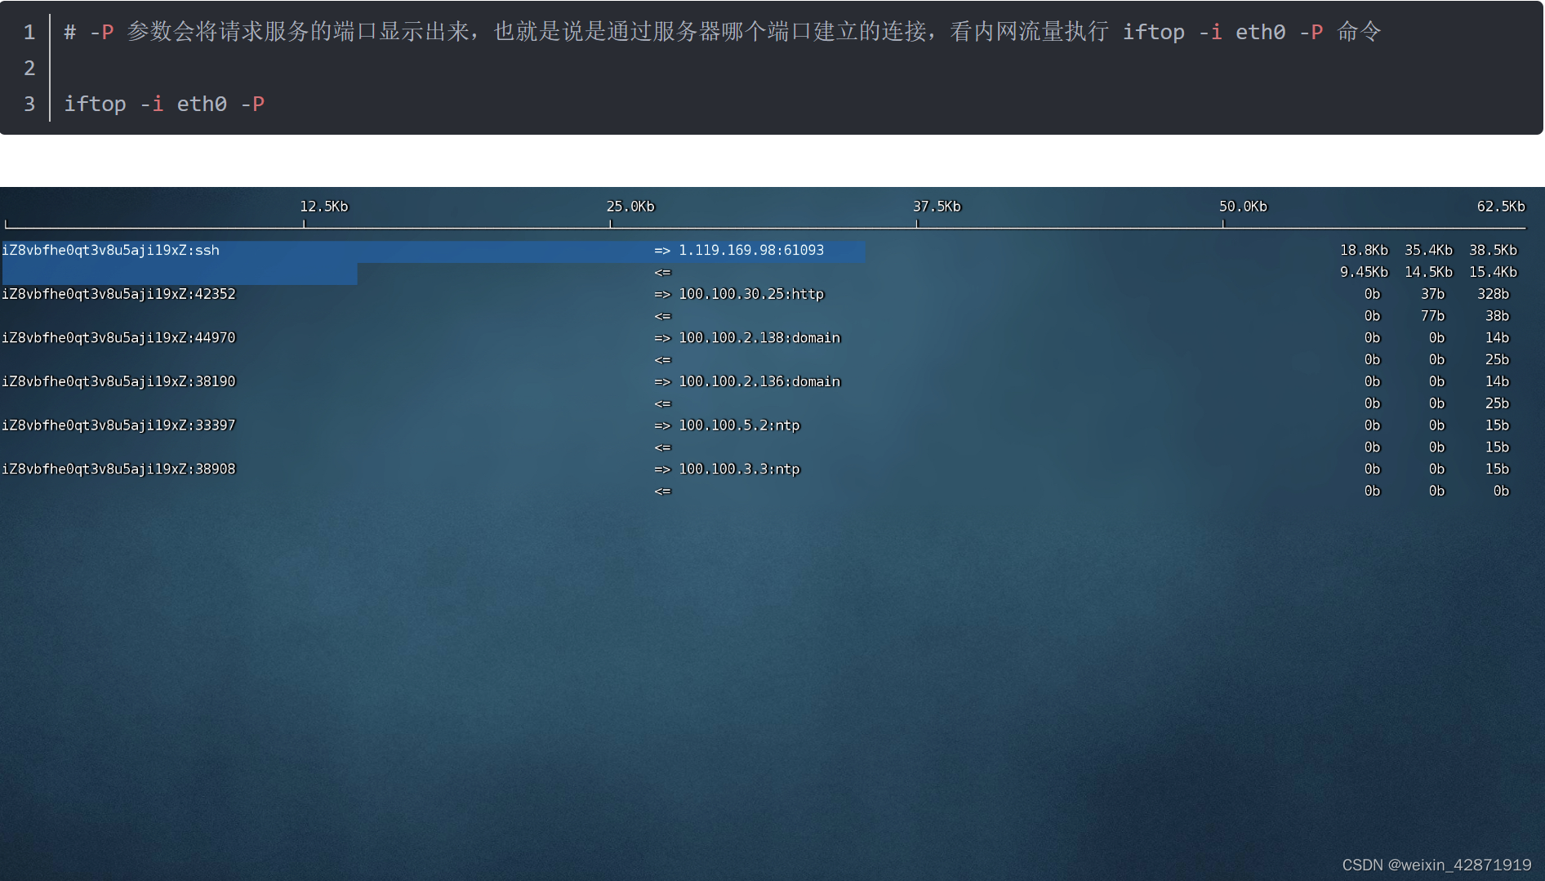Click the 14.5Kb rate value
This screenshot has height=881, width=1545.
[1428, 273]
